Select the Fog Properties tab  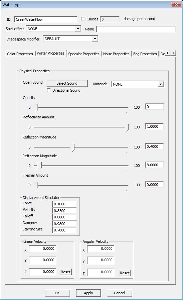point(145,54)
